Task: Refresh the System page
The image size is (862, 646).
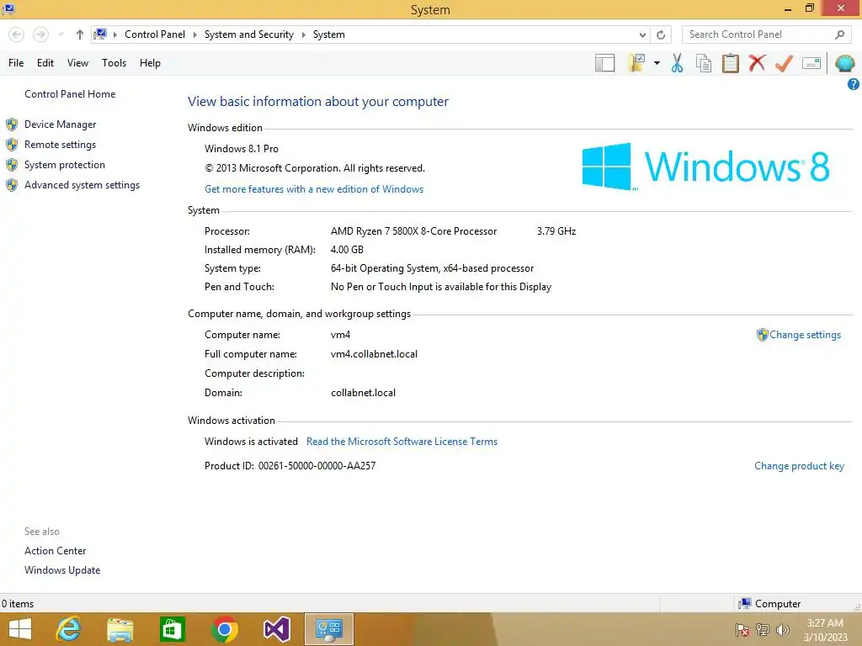Action: pyautogui.click(x=661, y=34)
